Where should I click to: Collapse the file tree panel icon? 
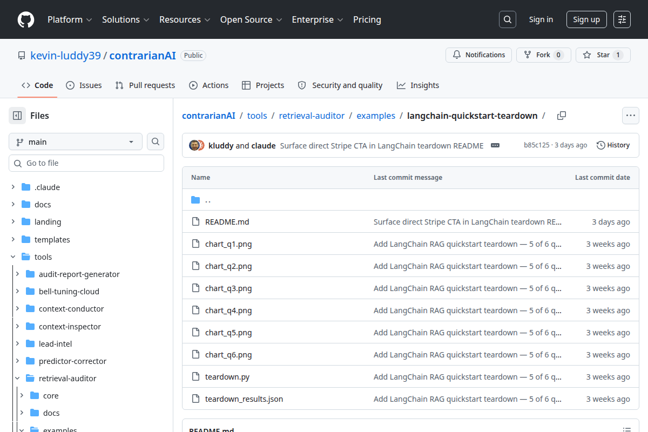point(17,116)
